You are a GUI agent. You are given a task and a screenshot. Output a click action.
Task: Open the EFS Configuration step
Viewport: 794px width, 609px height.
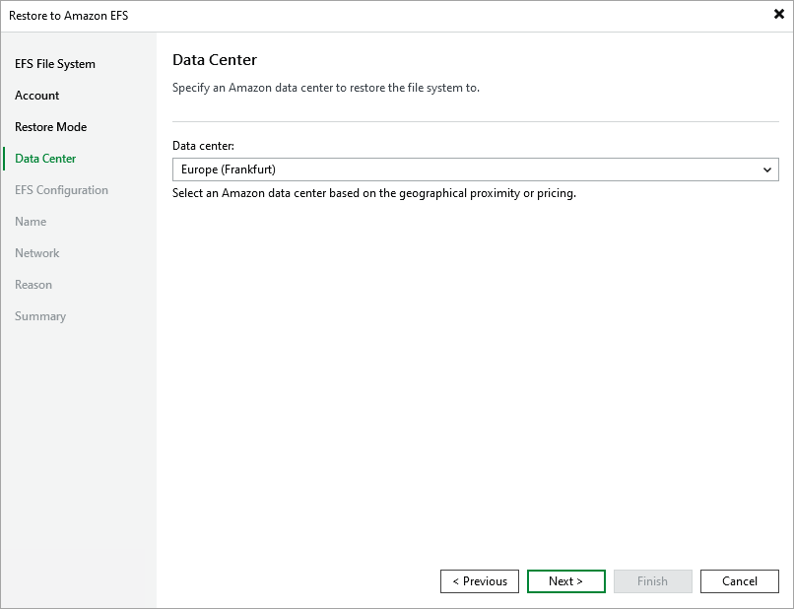[59, 189]
